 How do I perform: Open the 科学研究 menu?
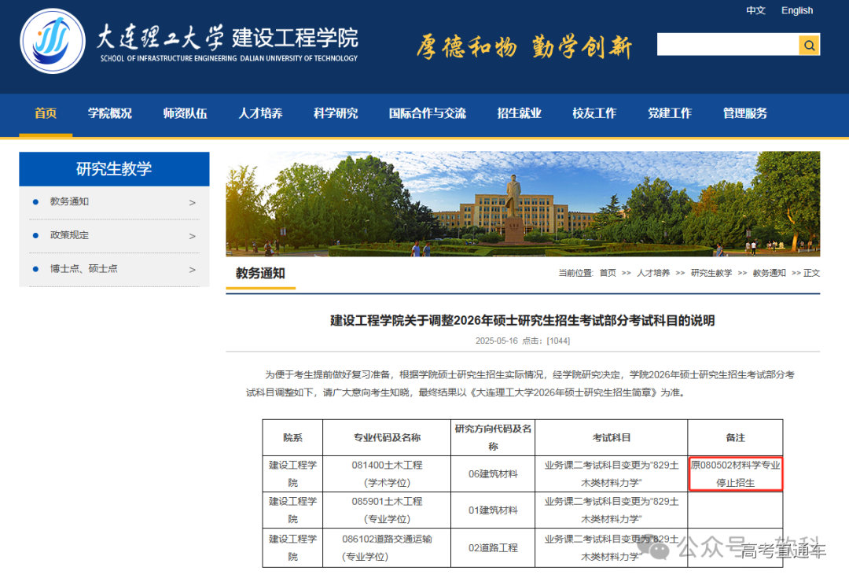(x=334, y=113)
